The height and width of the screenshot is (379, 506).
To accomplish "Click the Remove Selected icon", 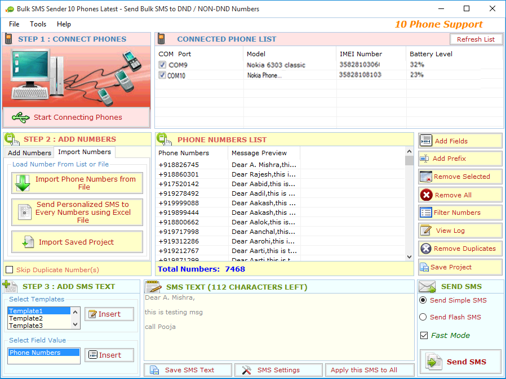I will pyautogui.click(x=426, y=177).
